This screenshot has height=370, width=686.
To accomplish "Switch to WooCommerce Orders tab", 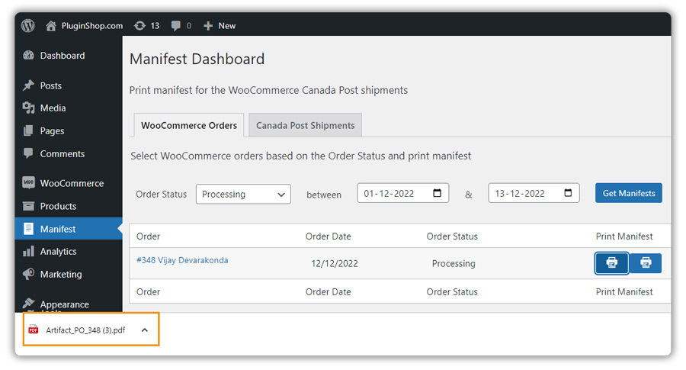I will click(189, 125).
